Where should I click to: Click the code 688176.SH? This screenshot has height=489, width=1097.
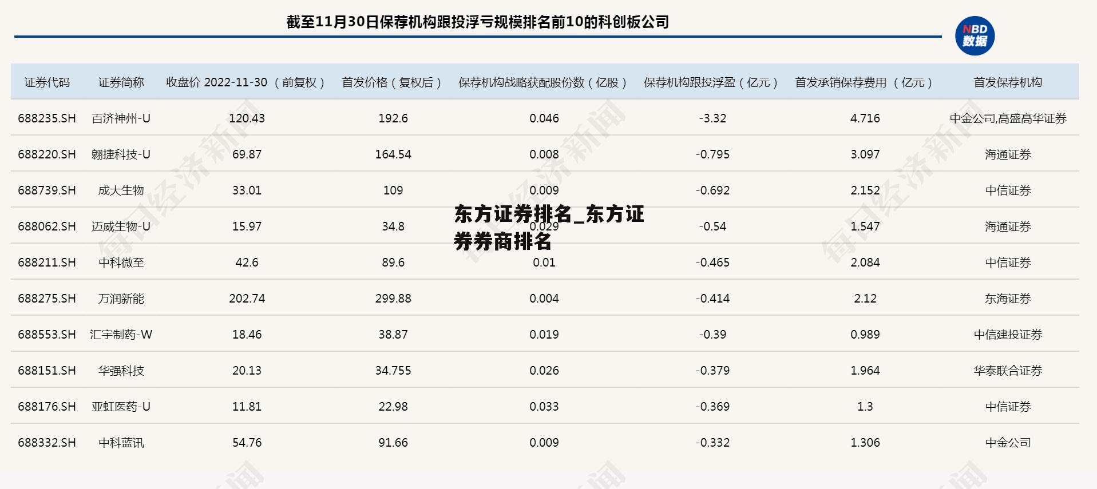[x=47, y=407]
